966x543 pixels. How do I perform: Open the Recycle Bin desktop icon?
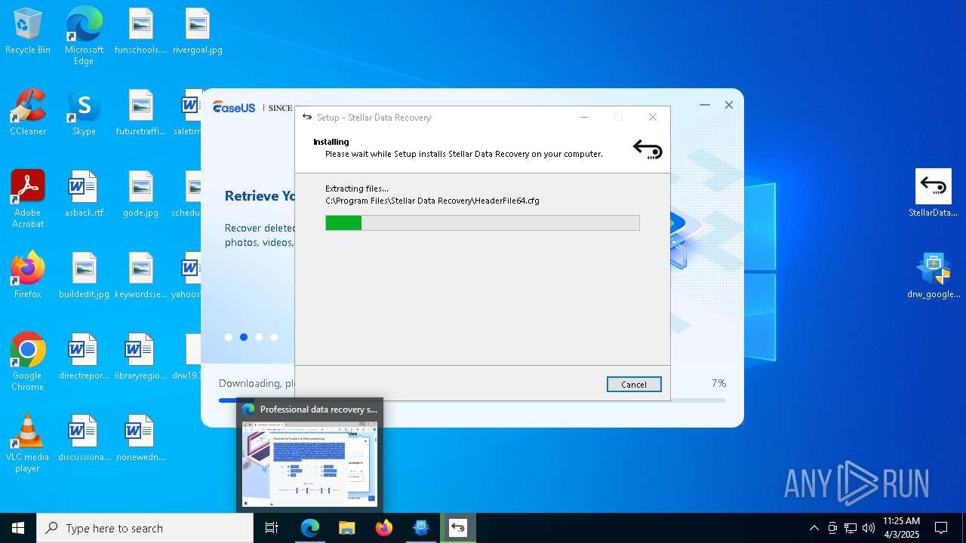(28, 32)
